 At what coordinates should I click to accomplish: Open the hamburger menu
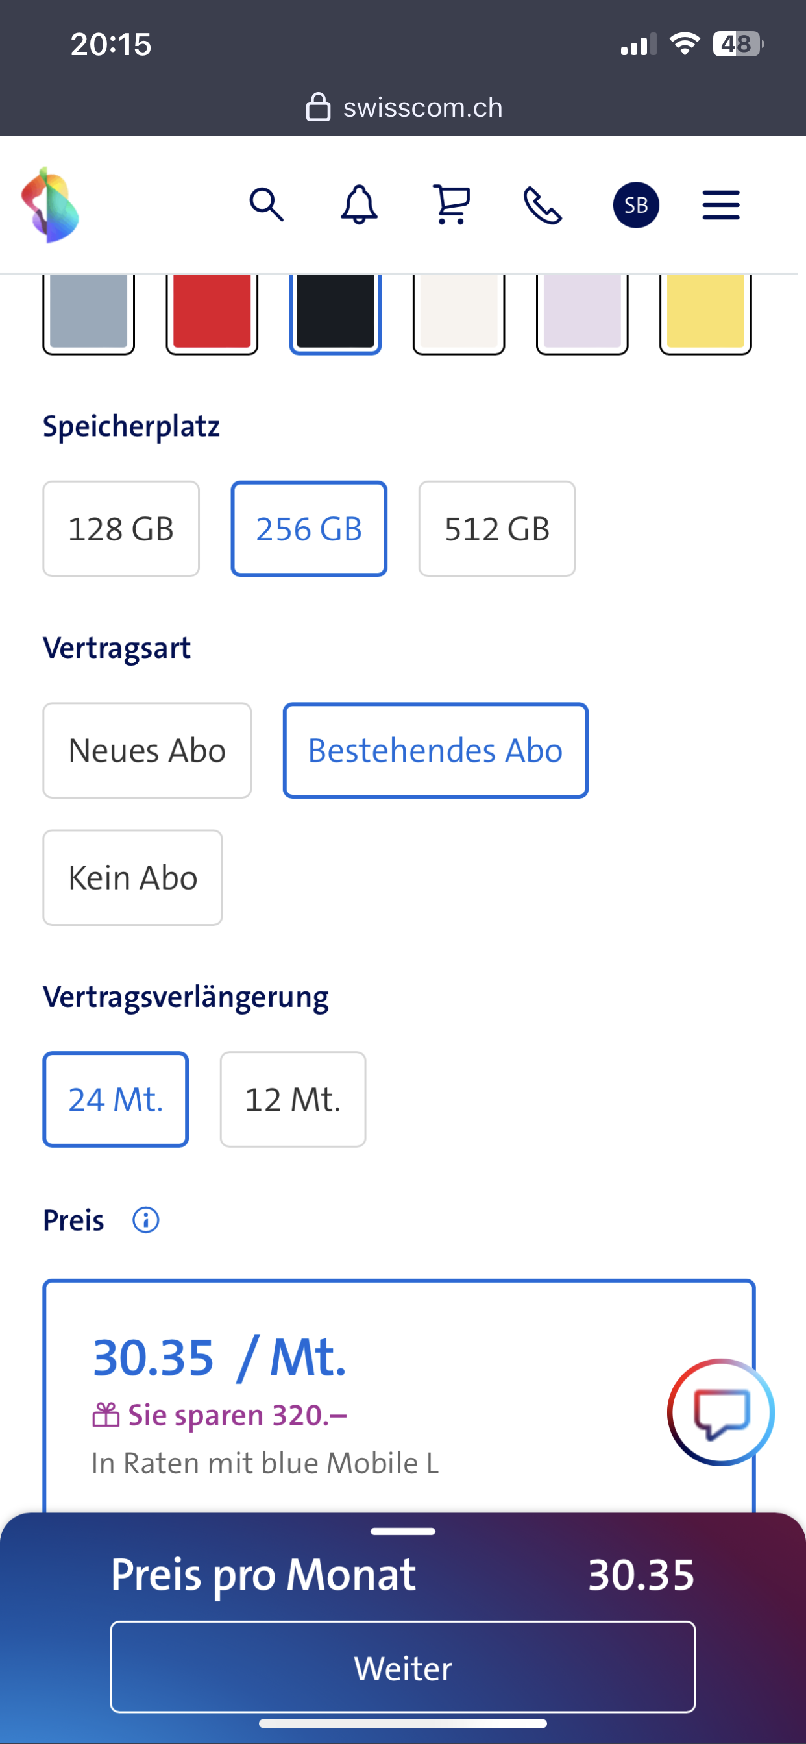[720, 205]
